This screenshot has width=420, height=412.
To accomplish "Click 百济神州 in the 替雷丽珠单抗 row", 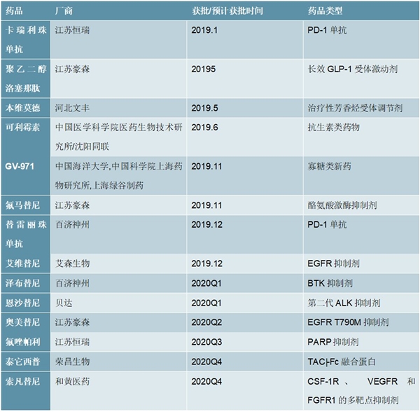I will [72, 225].
